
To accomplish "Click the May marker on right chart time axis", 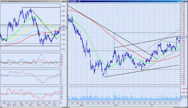I will (x=82, y=105).
